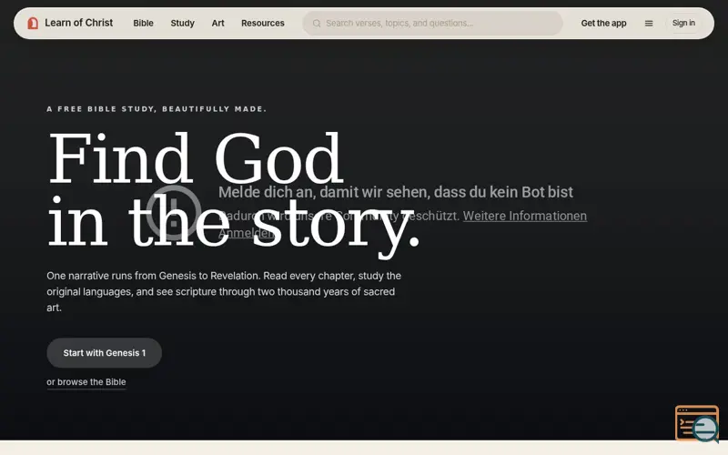Open the Art menu
Image resolution: width=728 pixels, height=455 pixels.
click(x=217, y=24)
